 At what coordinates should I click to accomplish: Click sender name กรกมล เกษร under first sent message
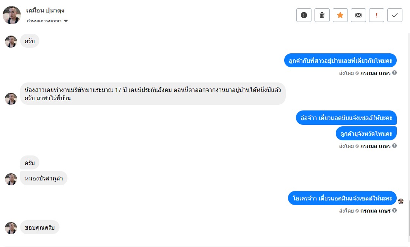375,73
